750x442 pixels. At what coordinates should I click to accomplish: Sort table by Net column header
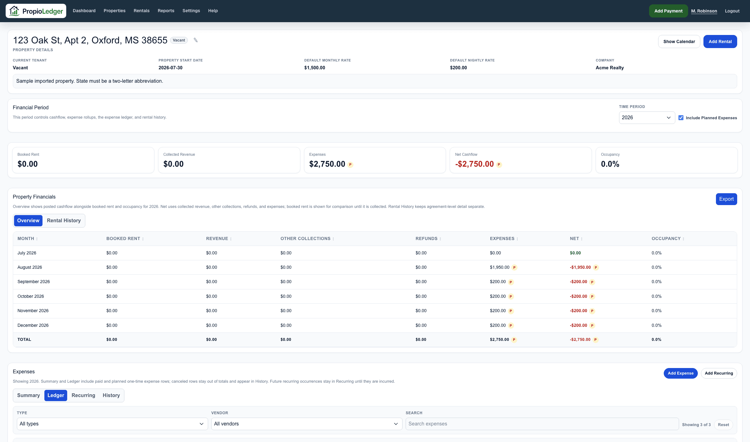(576, 238)
